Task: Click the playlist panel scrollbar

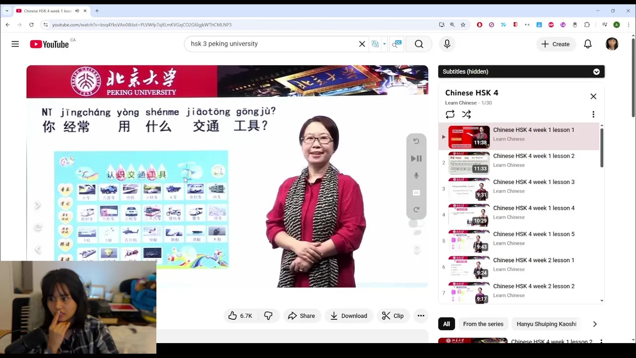Action: (x=602, y=148)
